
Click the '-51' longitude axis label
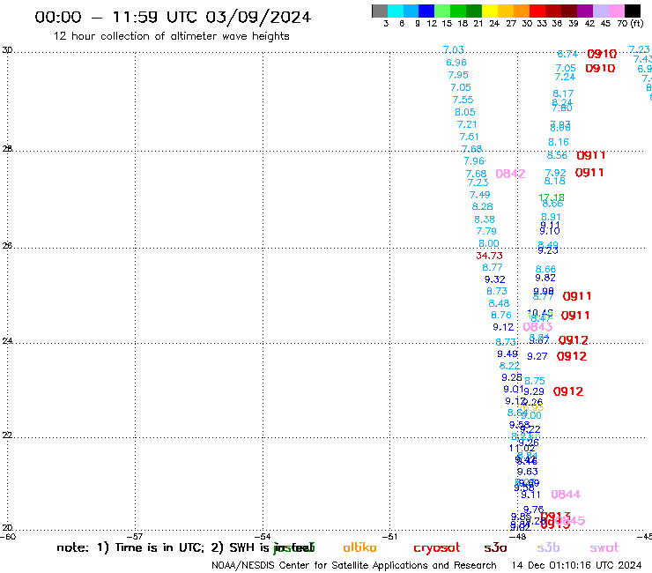(x=389, y=536)
